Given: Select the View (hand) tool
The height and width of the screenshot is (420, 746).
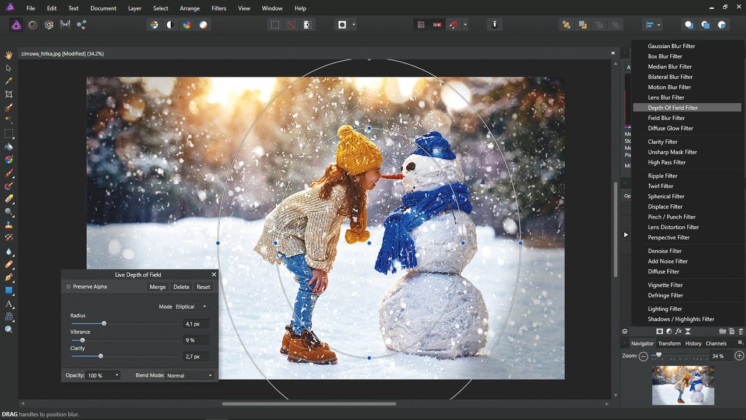Looking at the screenshot, I should point(9,55).
